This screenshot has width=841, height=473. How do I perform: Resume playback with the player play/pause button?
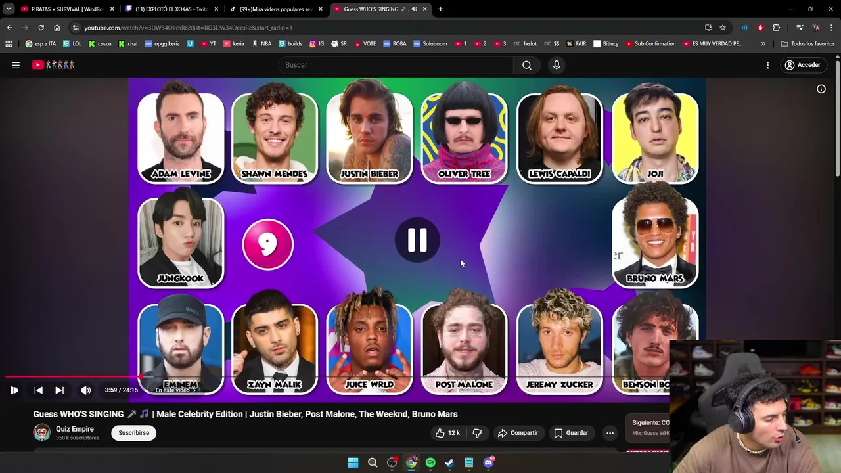click(x=14, y=390)
